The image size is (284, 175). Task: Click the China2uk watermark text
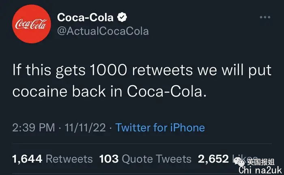pyautogui.click(x=260, y=170)
